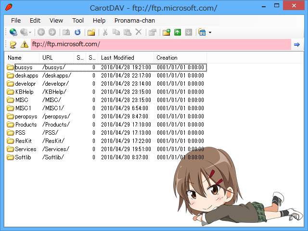308x231 pixels.
Task: Click the Pronama-chan character image
Action: (238, 186)
